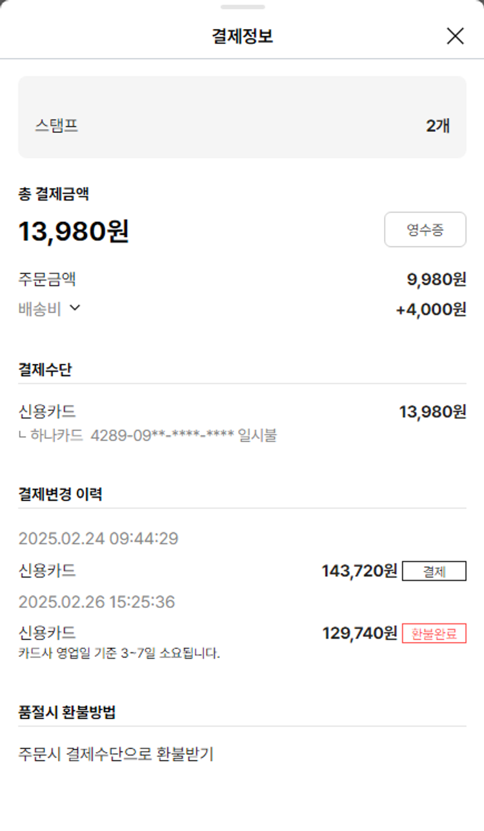
Task: Open the 영수증 receipt
Action: click(x=425, y=230)
